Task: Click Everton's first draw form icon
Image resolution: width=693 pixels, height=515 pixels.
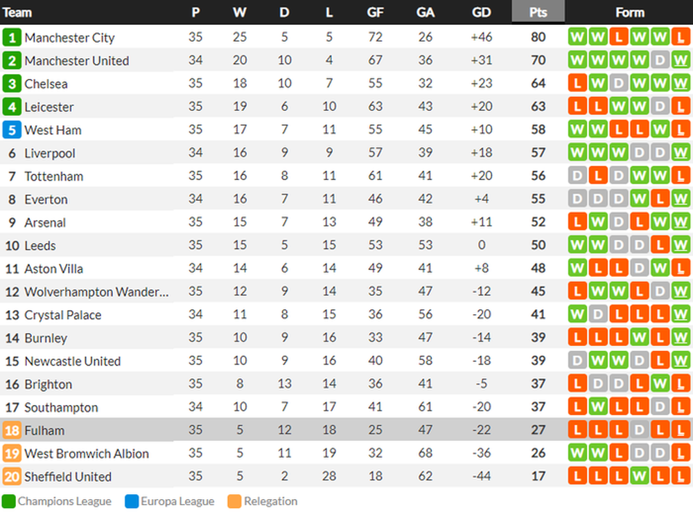Action: point(577,199)
